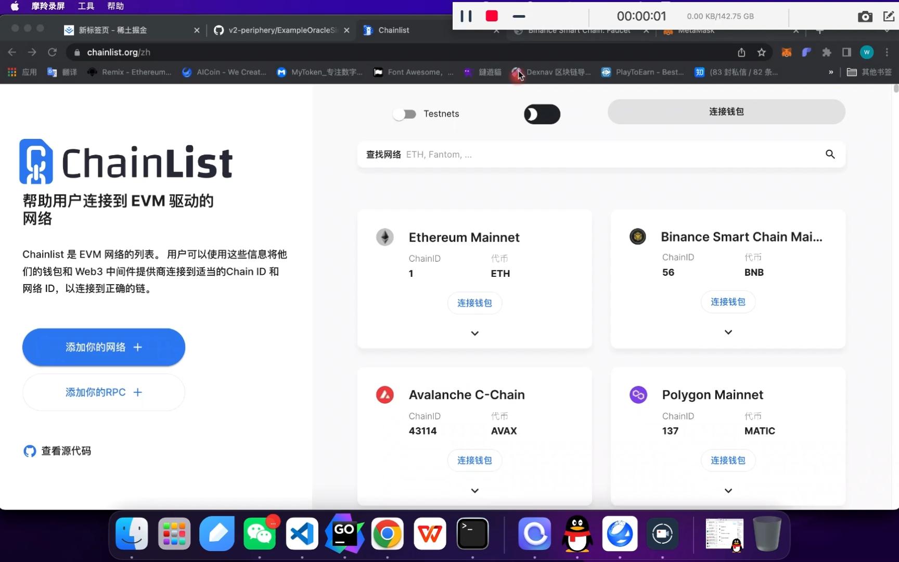Screen dimensions: 899x562
Task: Open the PlayToEarn bookmark
Action: (x=643, y=72)
